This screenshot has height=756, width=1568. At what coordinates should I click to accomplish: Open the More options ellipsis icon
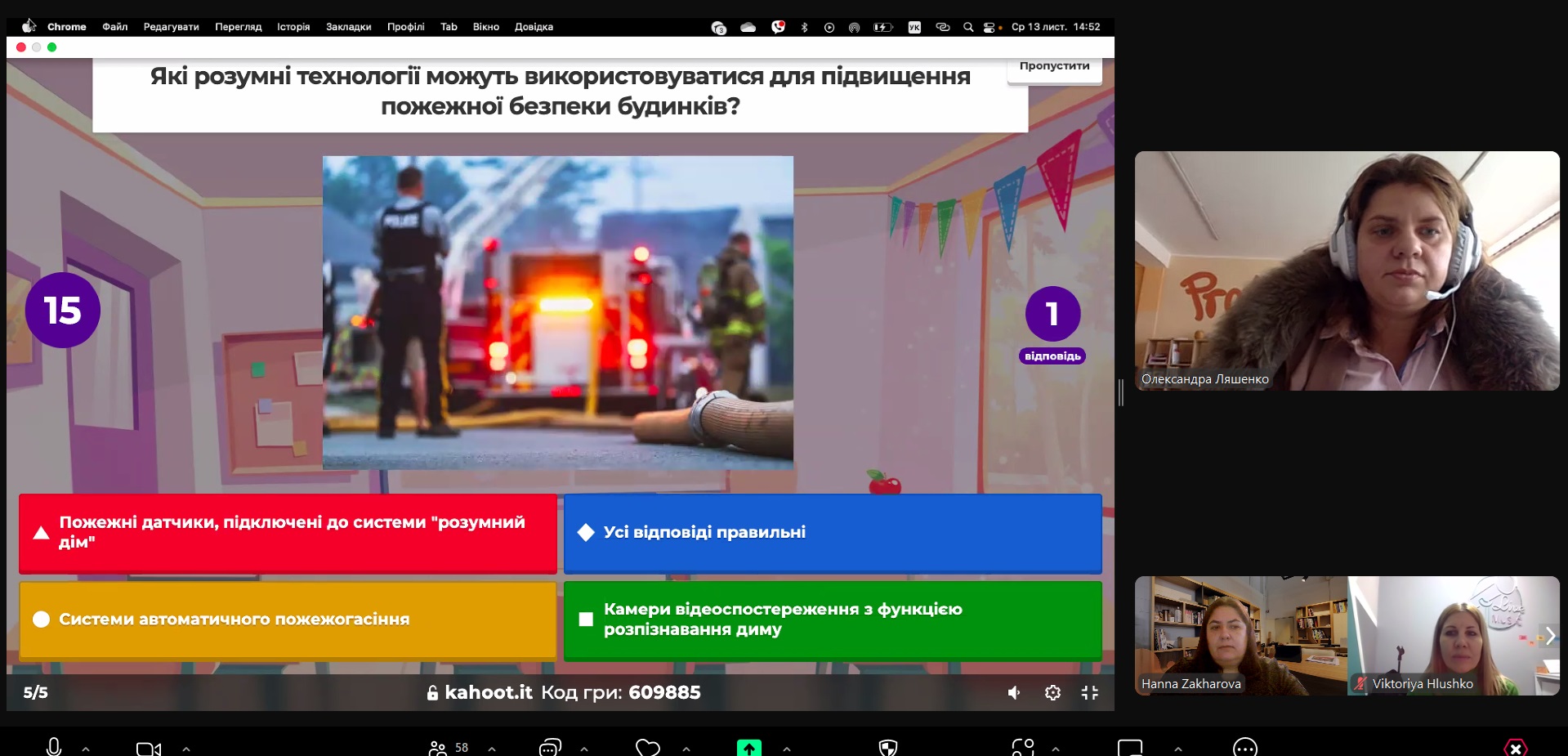click(x=1244, y=747)
